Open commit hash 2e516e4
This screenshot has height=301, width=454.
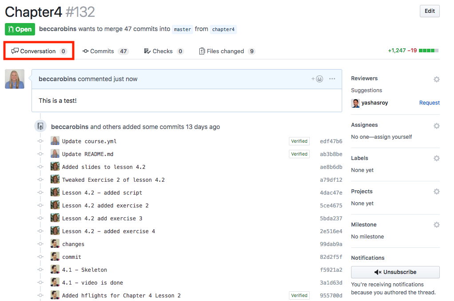pos(331,231)
